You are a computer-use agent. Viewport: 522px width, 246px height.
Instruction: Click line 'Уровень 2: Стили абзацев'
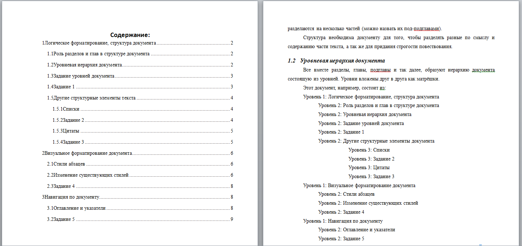tap(346, 194)
